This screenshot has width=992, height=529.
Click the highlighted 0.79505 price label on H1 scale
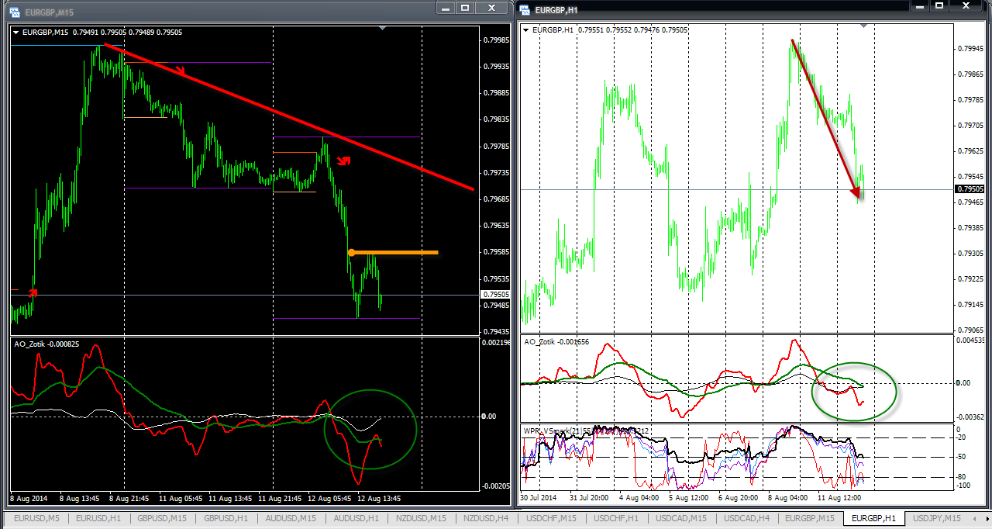(x=970, y=189)
